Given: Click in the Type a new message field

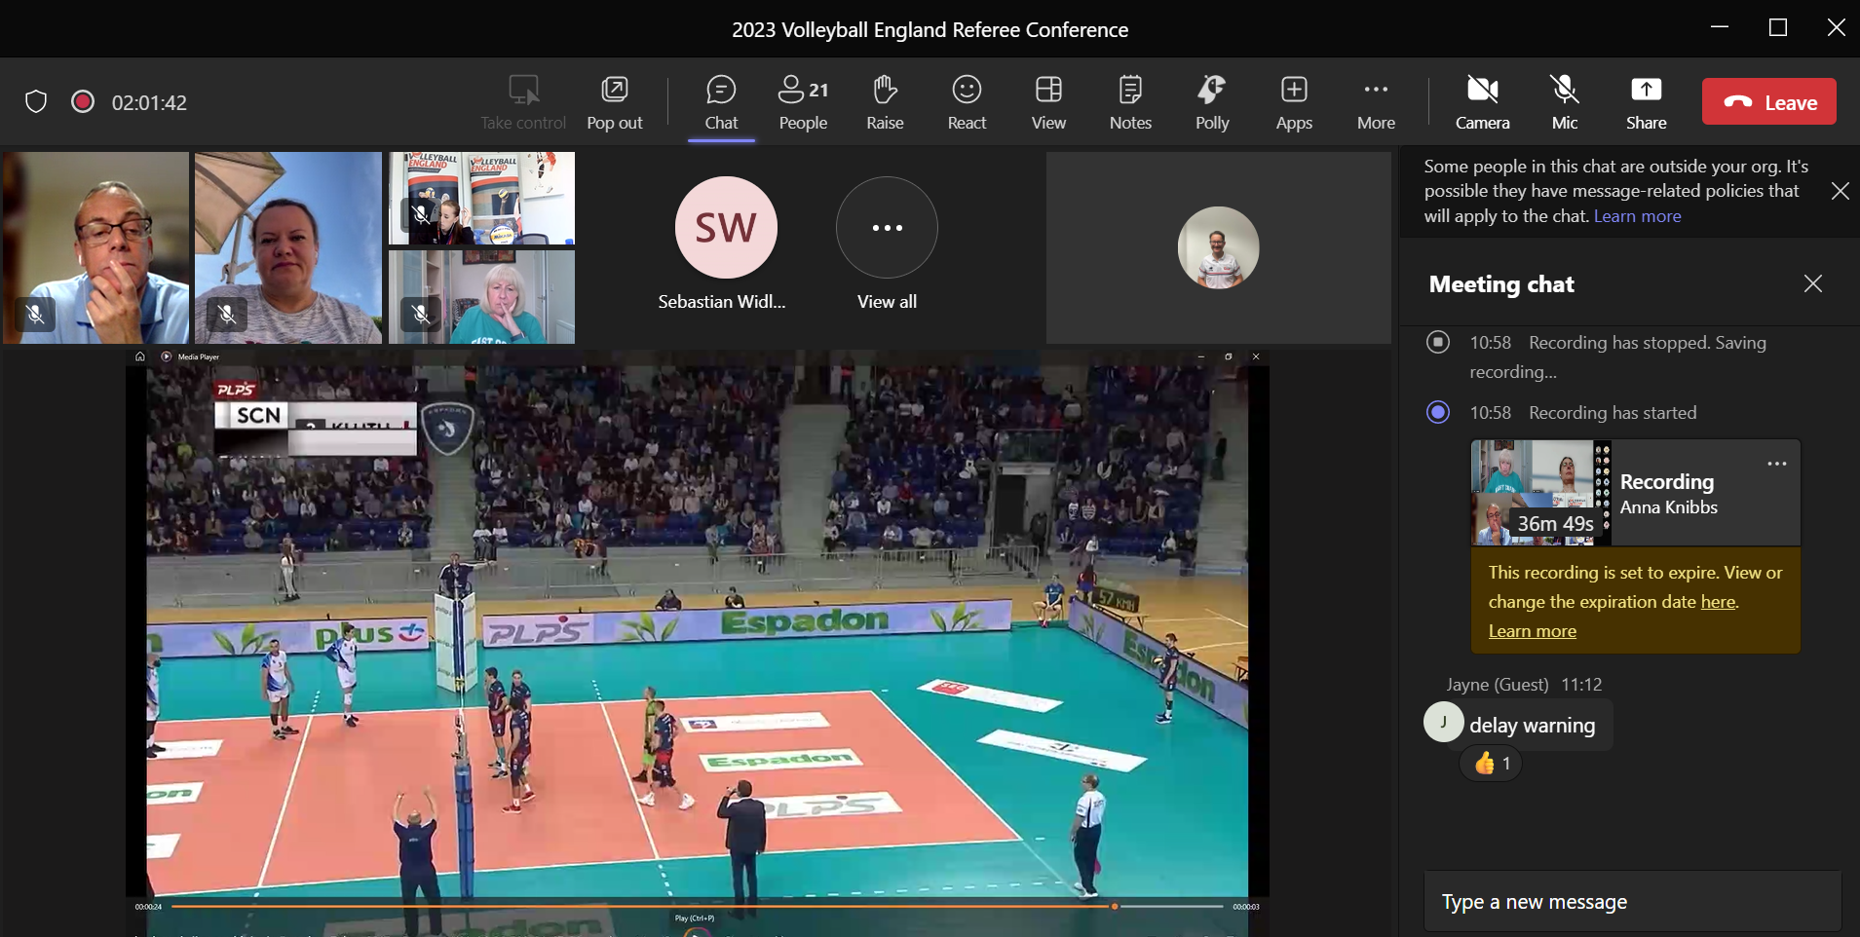Looking at the screenshot, I should 1632,902.
